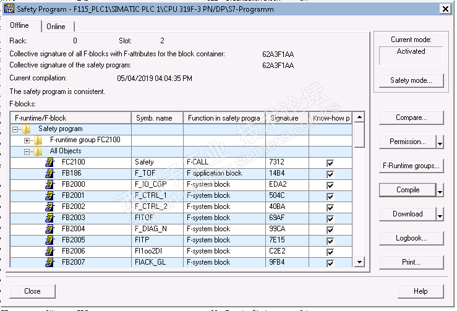Image resolution: width=457 pixels, height=311 pixels.
Task: Click the signature value EDA2
Action: [287, 184]
